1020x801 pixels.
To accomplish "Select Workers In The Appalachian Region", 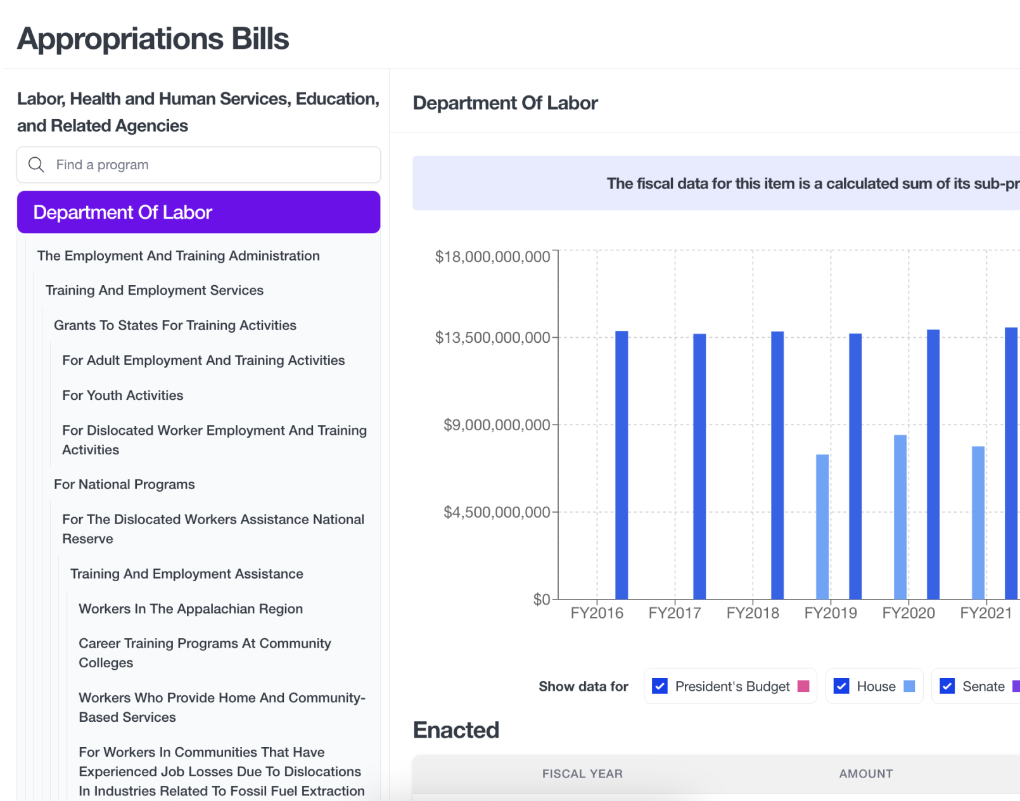I will 191,609.
